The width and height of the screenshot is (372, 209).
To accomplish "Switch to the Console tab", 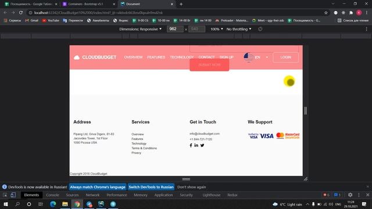I will [52, 195].
